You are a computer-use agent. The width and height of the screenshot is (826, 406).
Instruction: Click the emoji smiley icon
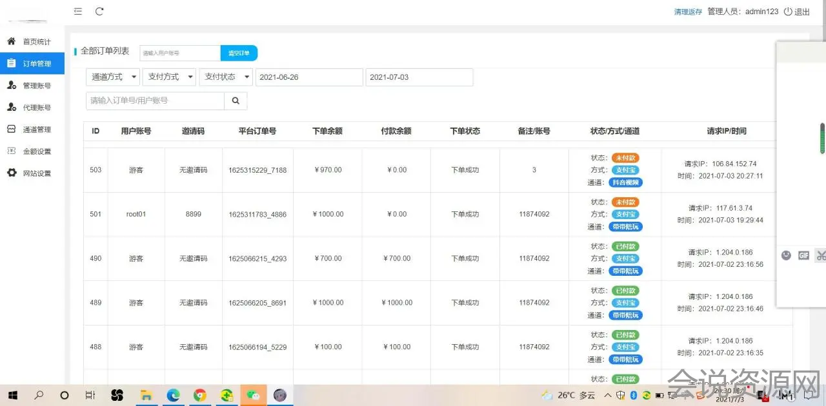(x=786, y=255)
